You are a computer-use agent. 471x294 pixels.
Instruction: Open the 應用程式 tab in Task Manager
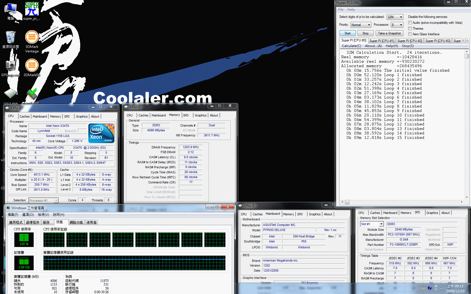16,223
